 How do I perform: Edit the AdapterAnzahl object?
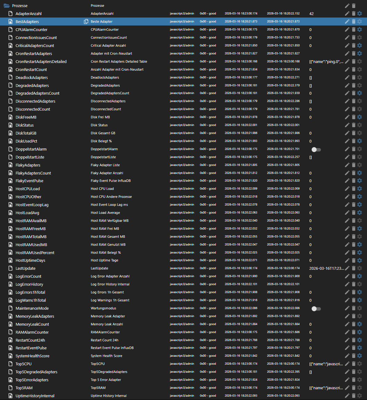347,14
